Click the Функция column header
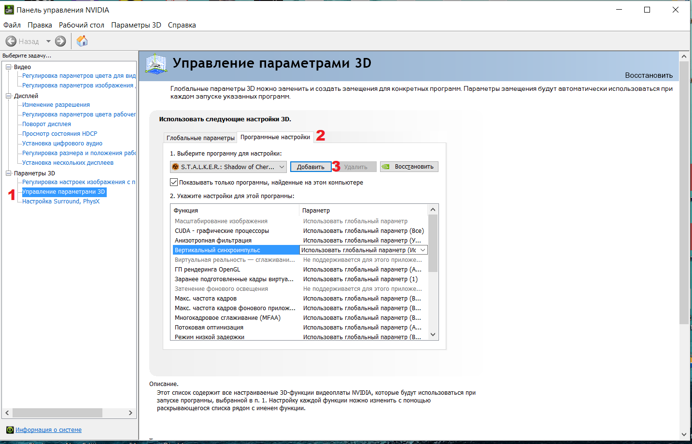The image size is (692, 444). pos(235,210)
